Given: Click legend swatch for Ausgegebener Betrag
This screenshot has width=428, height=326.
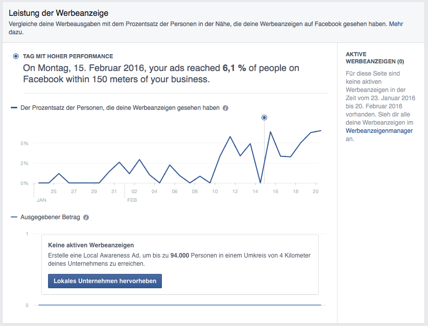Looking at the screenshot, I should point(14,217).
